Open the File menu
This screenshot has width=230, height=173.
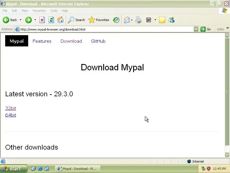click(5, 11)
